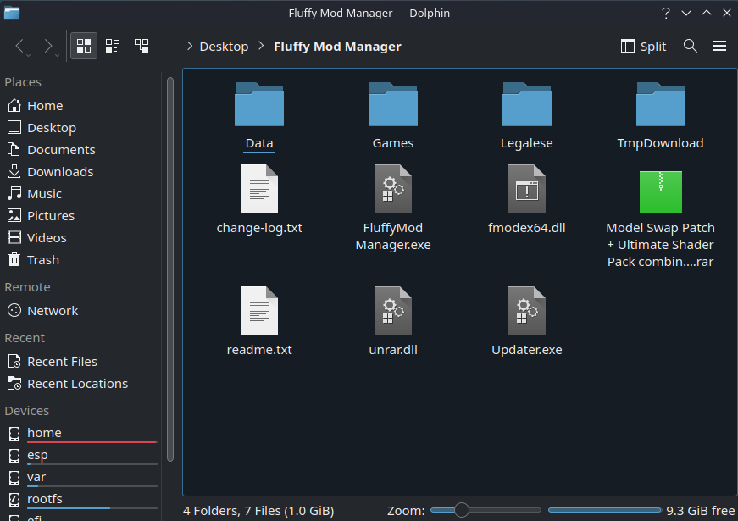Select the fmodex64.dll file icon

point(527,189)
